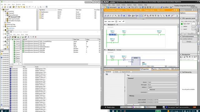Expand Channel1 node in KEPServerEX tree
200x112 pixels.
(6, 13)
